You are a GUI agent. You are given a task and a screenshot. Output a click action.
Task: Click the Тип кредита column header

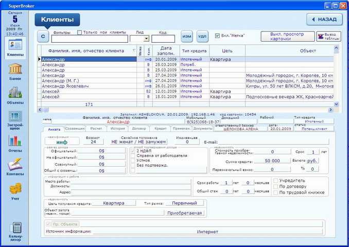point(194,51)
